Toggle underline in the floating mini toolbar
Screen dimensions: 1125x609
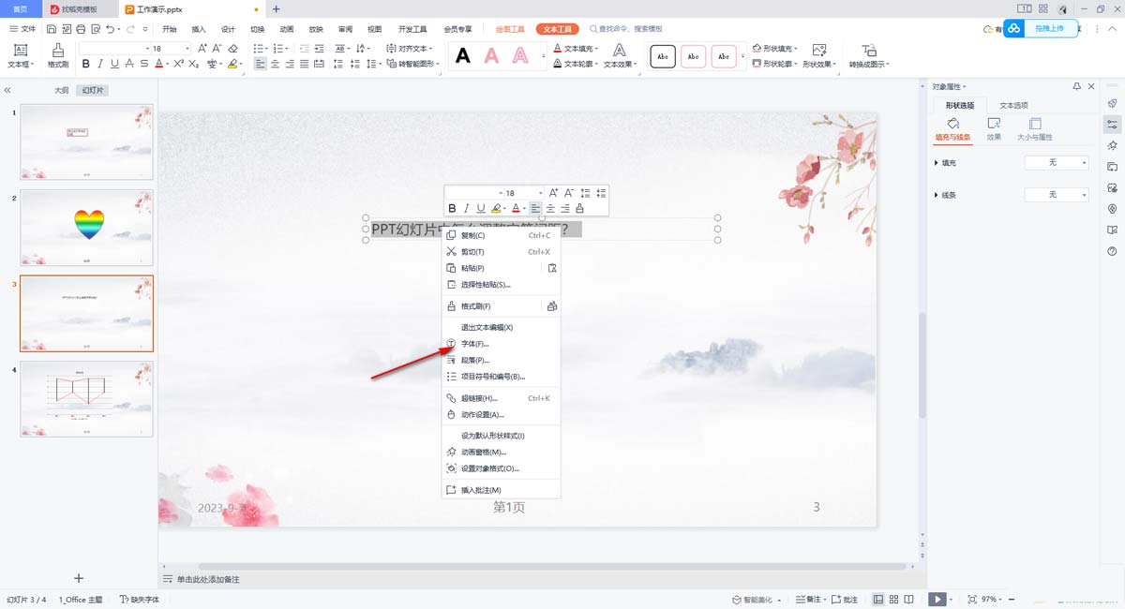[481, 208]
